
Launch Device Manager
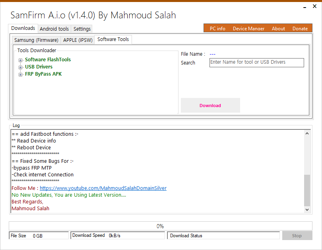248,29
